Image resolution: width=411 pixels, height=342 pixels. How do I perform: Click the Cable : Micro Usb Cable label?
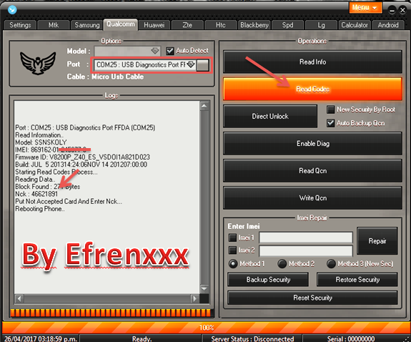105,77
